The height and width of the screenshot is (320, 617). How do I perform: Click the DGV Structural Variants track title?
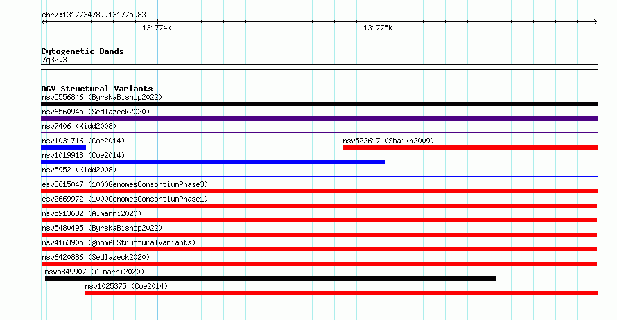point(97,89)
